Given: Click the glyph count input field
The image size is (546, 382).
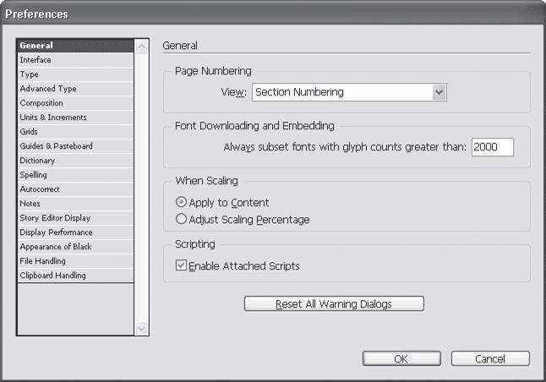Looking at the screenshot, I should (492, 147).
